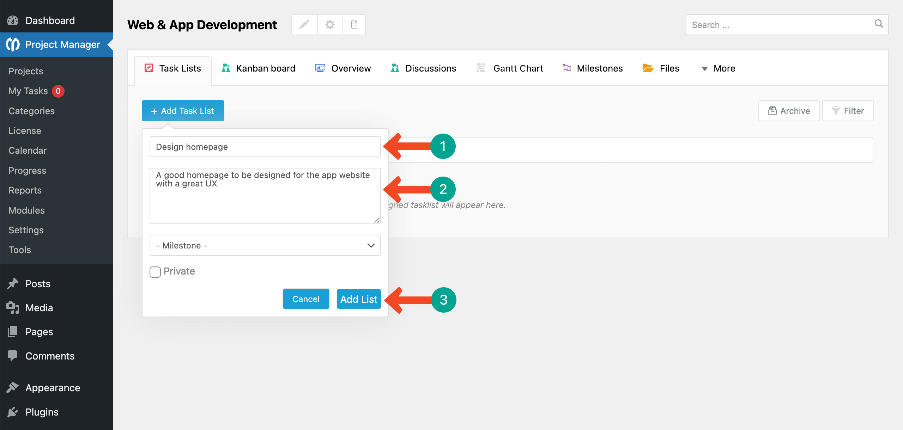This screenshot has height=430, width=903.
Task: Switch to Kanban board tab
Action: click(x=258, y=68)
